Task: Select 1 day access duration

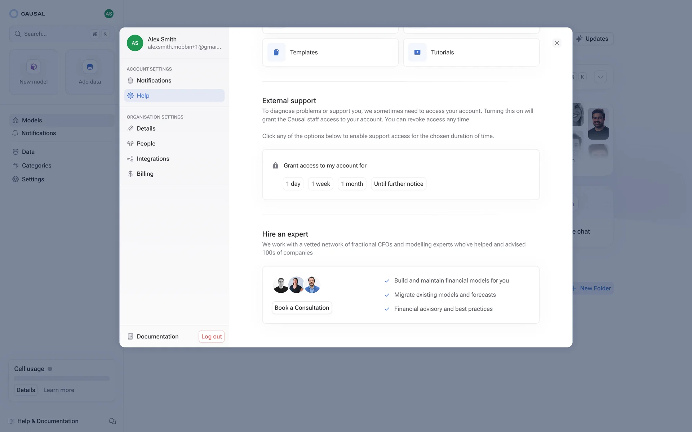Action: (x=293, y=184)
